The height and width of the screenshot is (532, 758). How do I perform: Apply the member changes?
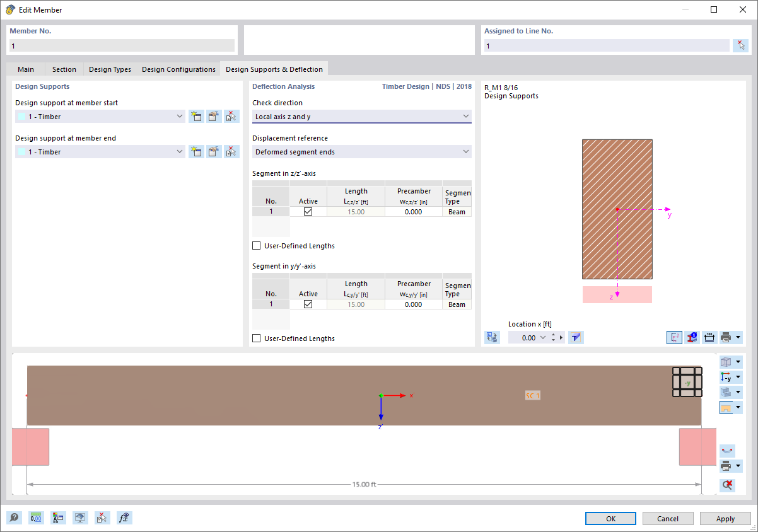[725, 518]
